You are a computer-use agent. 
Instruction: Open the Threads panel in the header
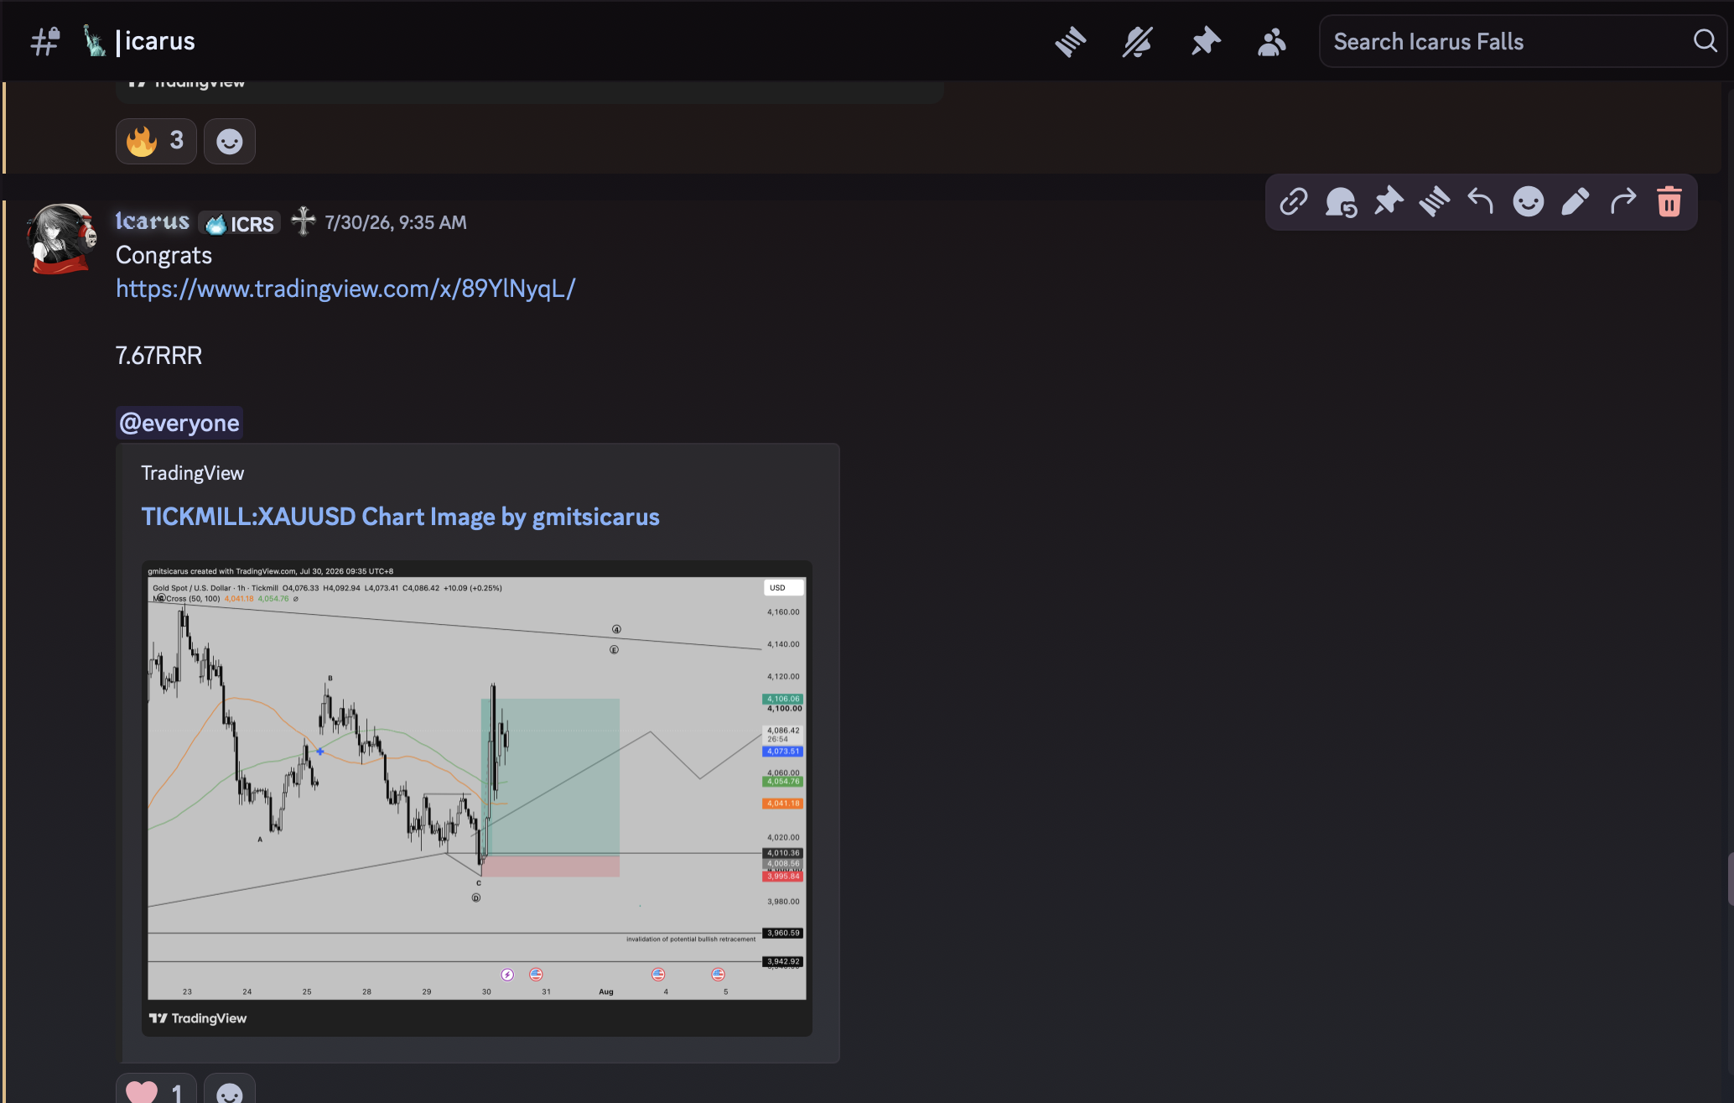point(1071,41)
